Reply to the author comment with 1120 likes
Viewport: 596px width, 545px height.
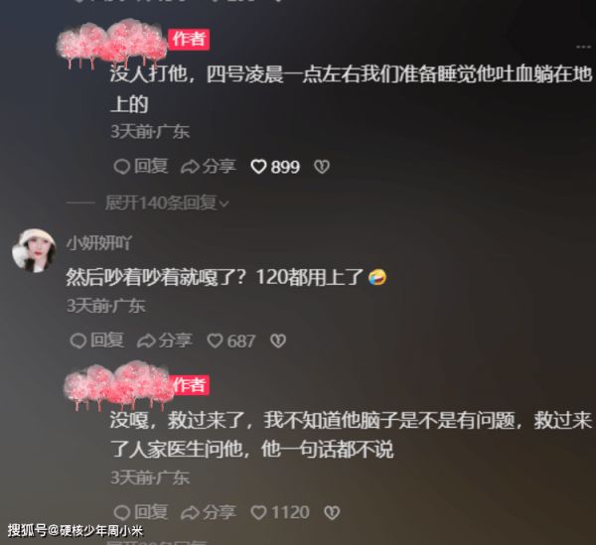141,512
